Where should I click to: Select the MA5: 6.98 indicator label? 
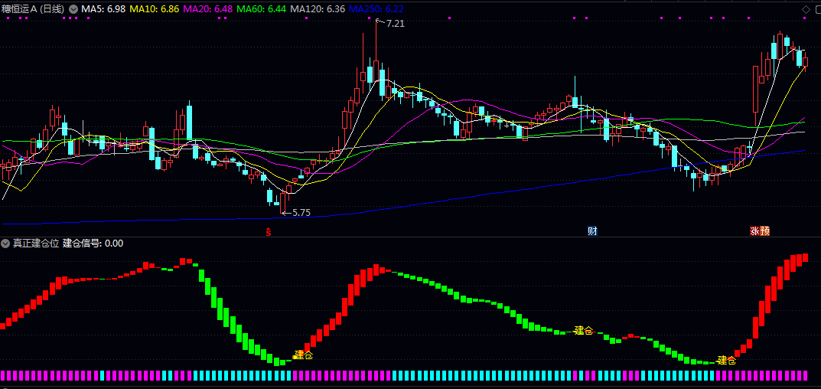103,9
